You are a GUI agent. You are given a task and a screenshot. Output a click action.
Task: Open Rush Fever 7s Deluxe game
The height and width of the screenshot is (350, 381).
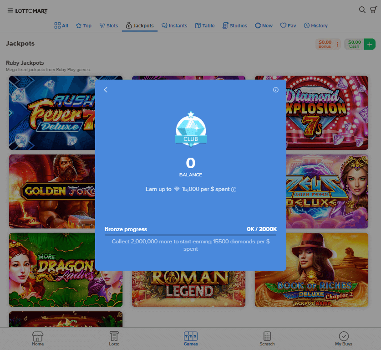click(52, 113)
